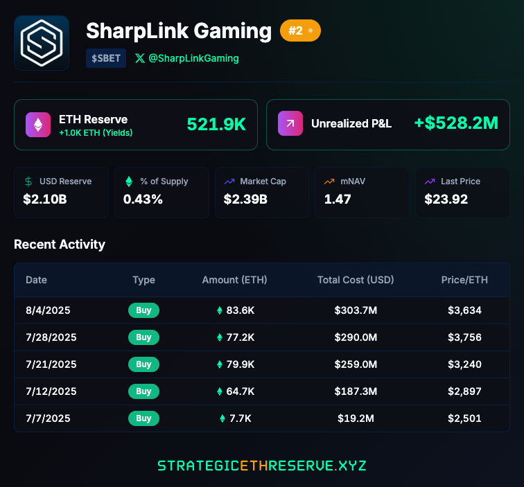Click the $3,634 price cell
Image resolution: width=524 pixels, height=487 pixels.
pos(464,310)
